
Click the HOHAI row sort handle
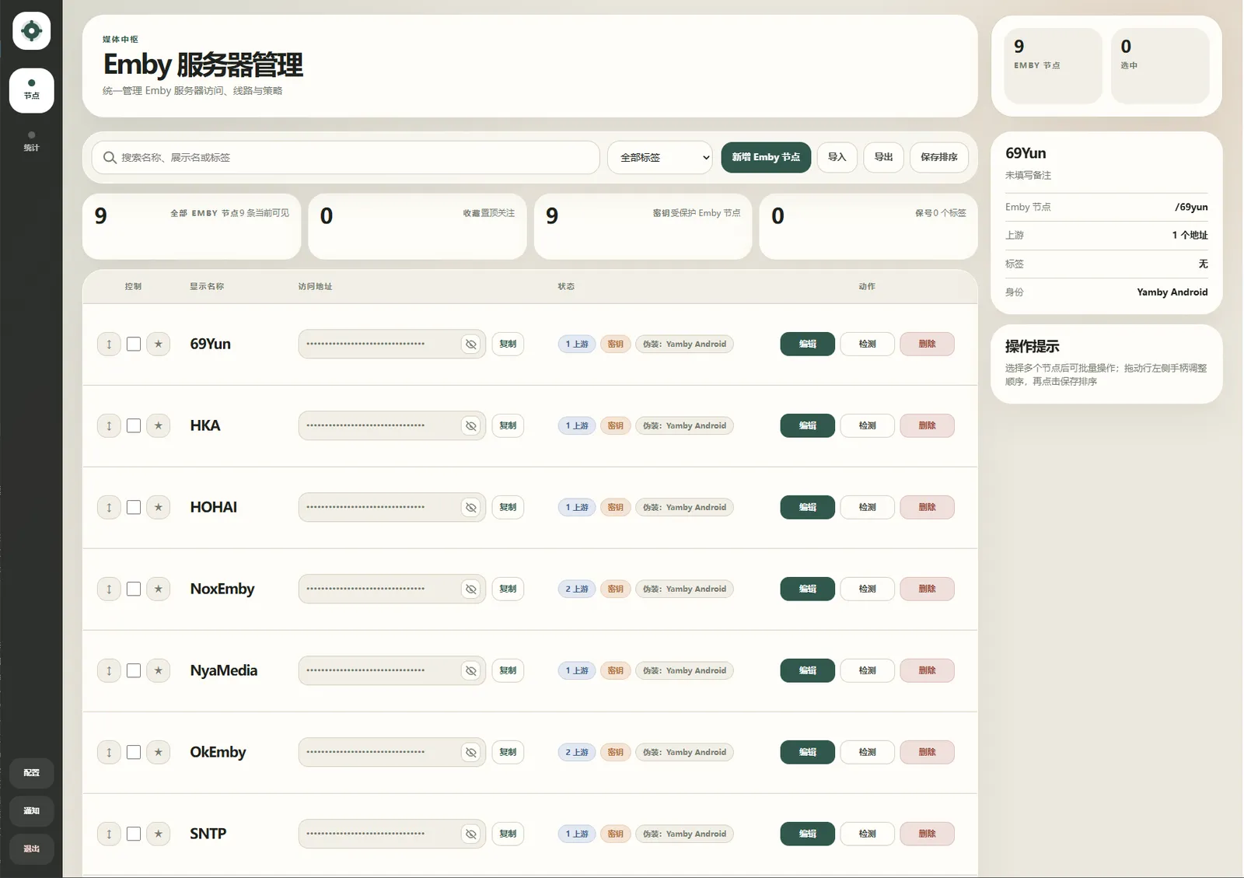point(109,507)
